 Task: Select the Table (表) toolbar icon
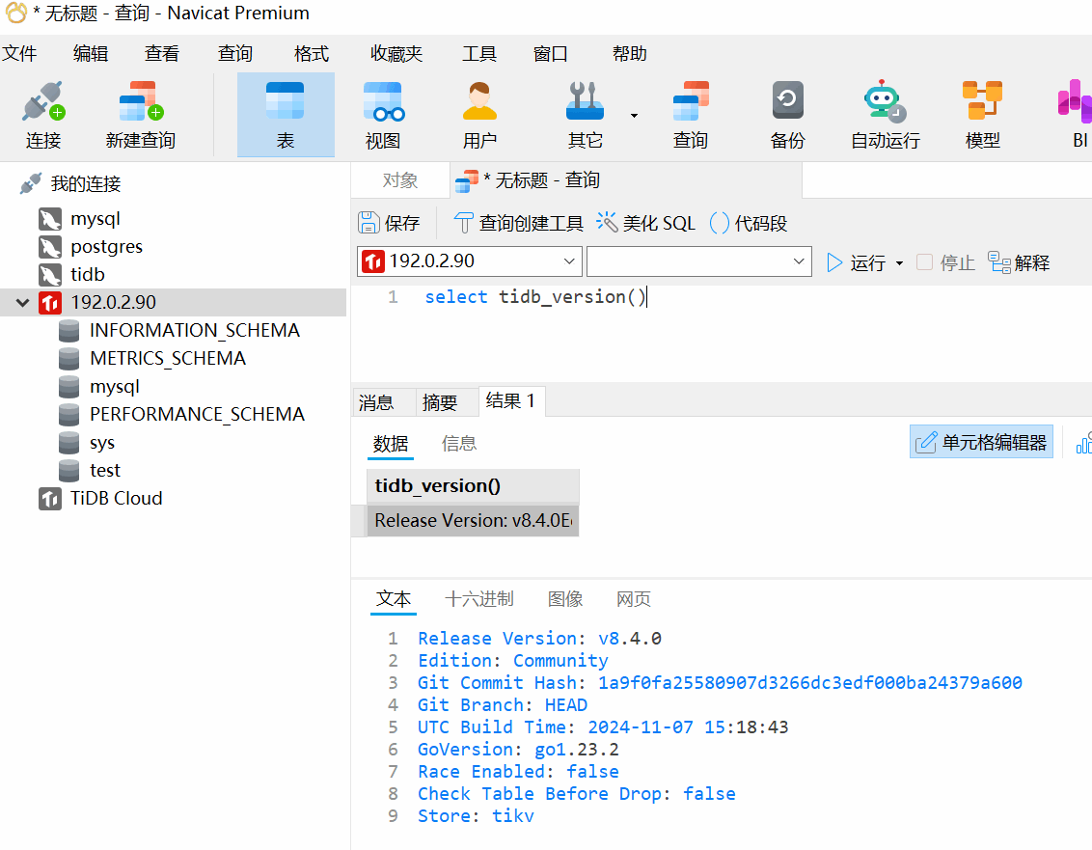pyautogui.click(x=286, y=115)
